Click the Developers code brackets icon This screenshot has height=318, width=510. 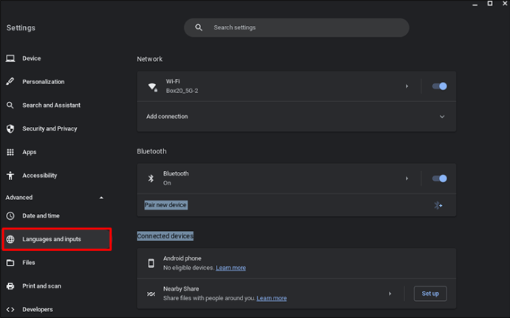10,309
